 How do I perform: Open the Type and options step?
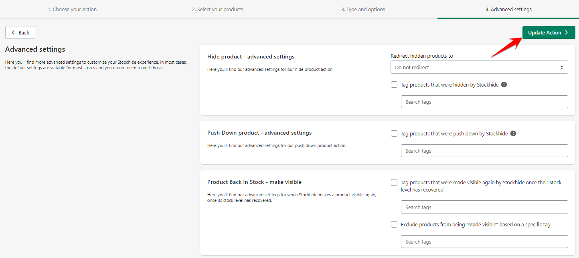click(363, 9)
